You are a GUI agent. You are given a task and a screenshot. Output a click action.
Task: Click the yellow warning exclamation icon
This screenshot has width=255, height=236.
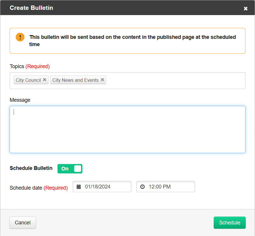coord(20,37)
